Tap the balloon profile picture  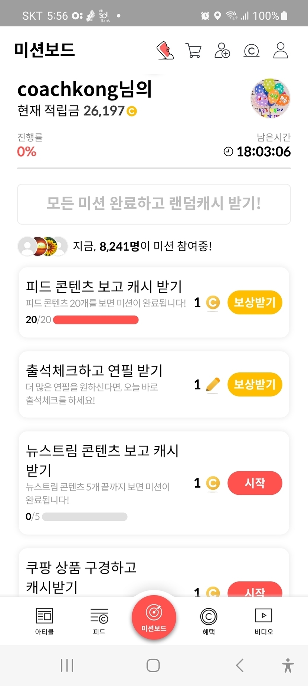click(x=270, y=99)
